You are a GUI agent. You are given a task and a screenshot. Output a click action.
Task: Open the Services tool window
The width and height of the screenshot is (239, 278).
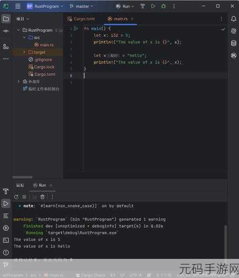pyautogui.click(x=6, y=228)
